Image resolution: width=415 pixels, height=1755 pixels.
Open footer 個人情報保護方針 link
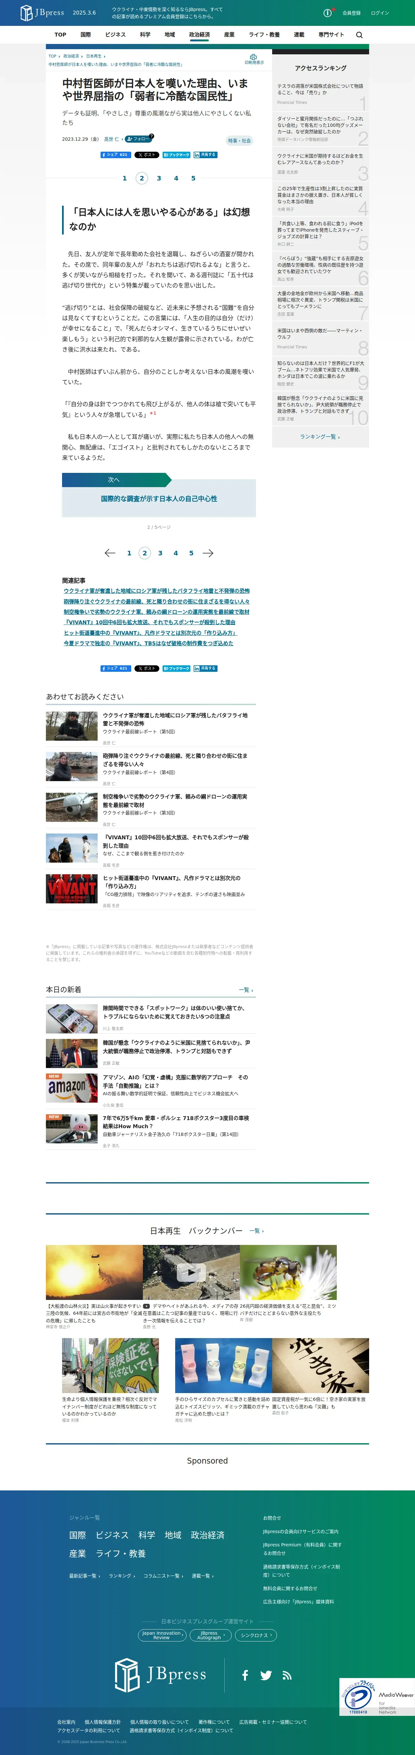pyautogui.click(x=103, y=1722)
